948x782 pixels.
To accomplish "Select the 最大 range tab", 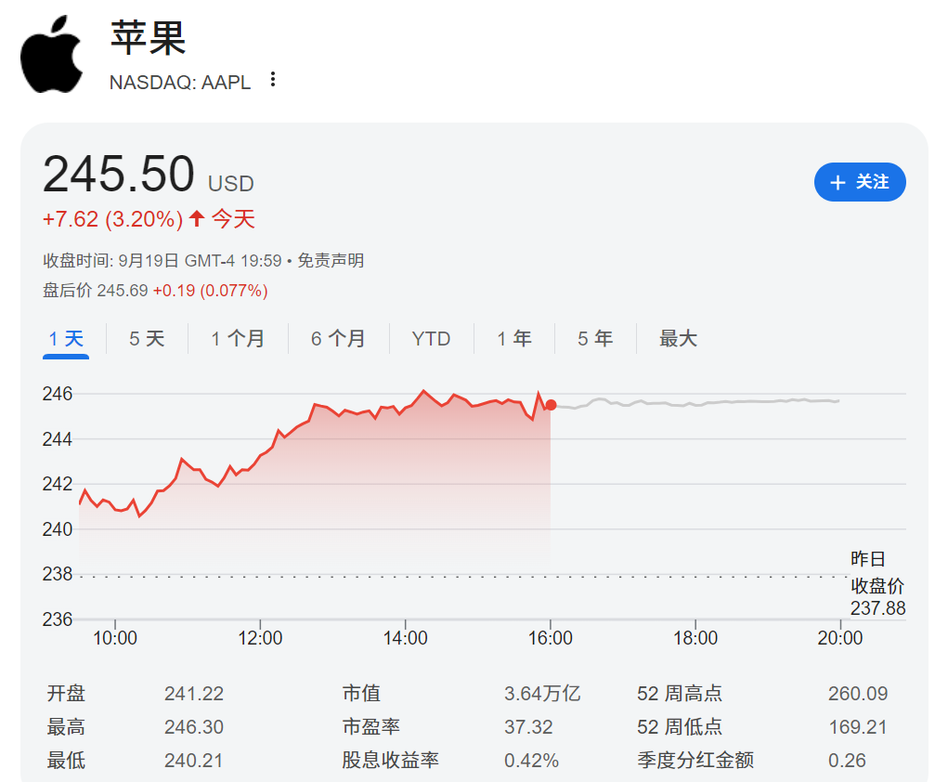I will click(x=678, y=339).
